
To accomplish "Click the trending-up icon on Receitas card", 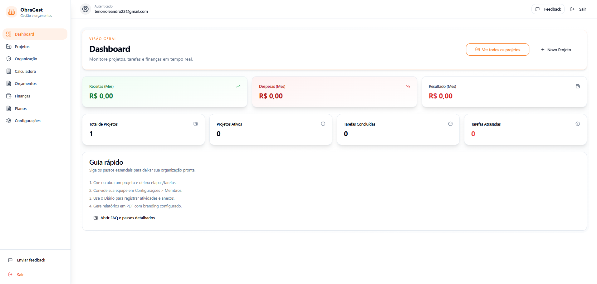I will (238, 86).
